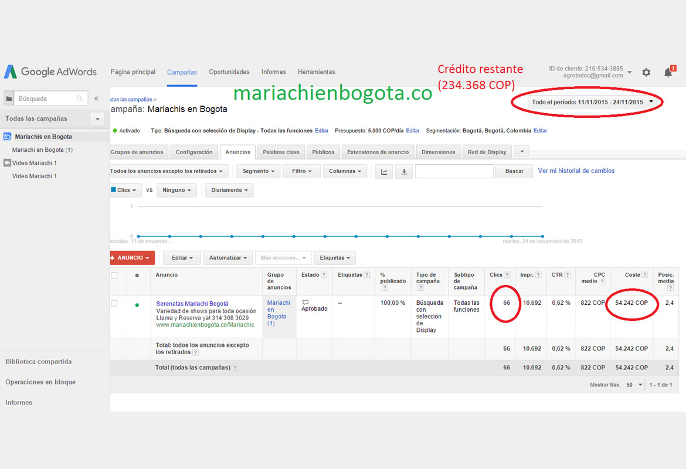The width and height of the screenshot is (686, 469).
Task: Open the Ninguno comparison metric dropdown
Action: 176,191
